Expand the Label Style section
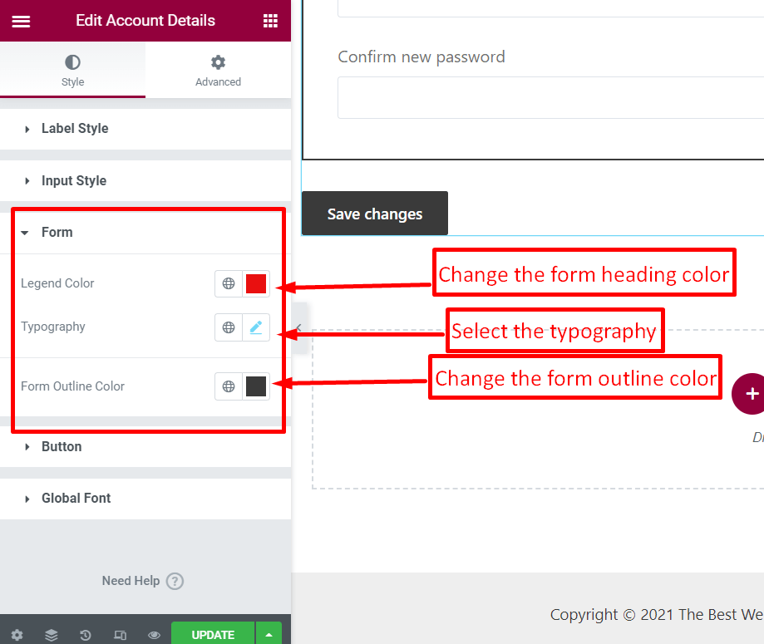Image resolution: width=764 pixels, height=644 pixels. 75,129
